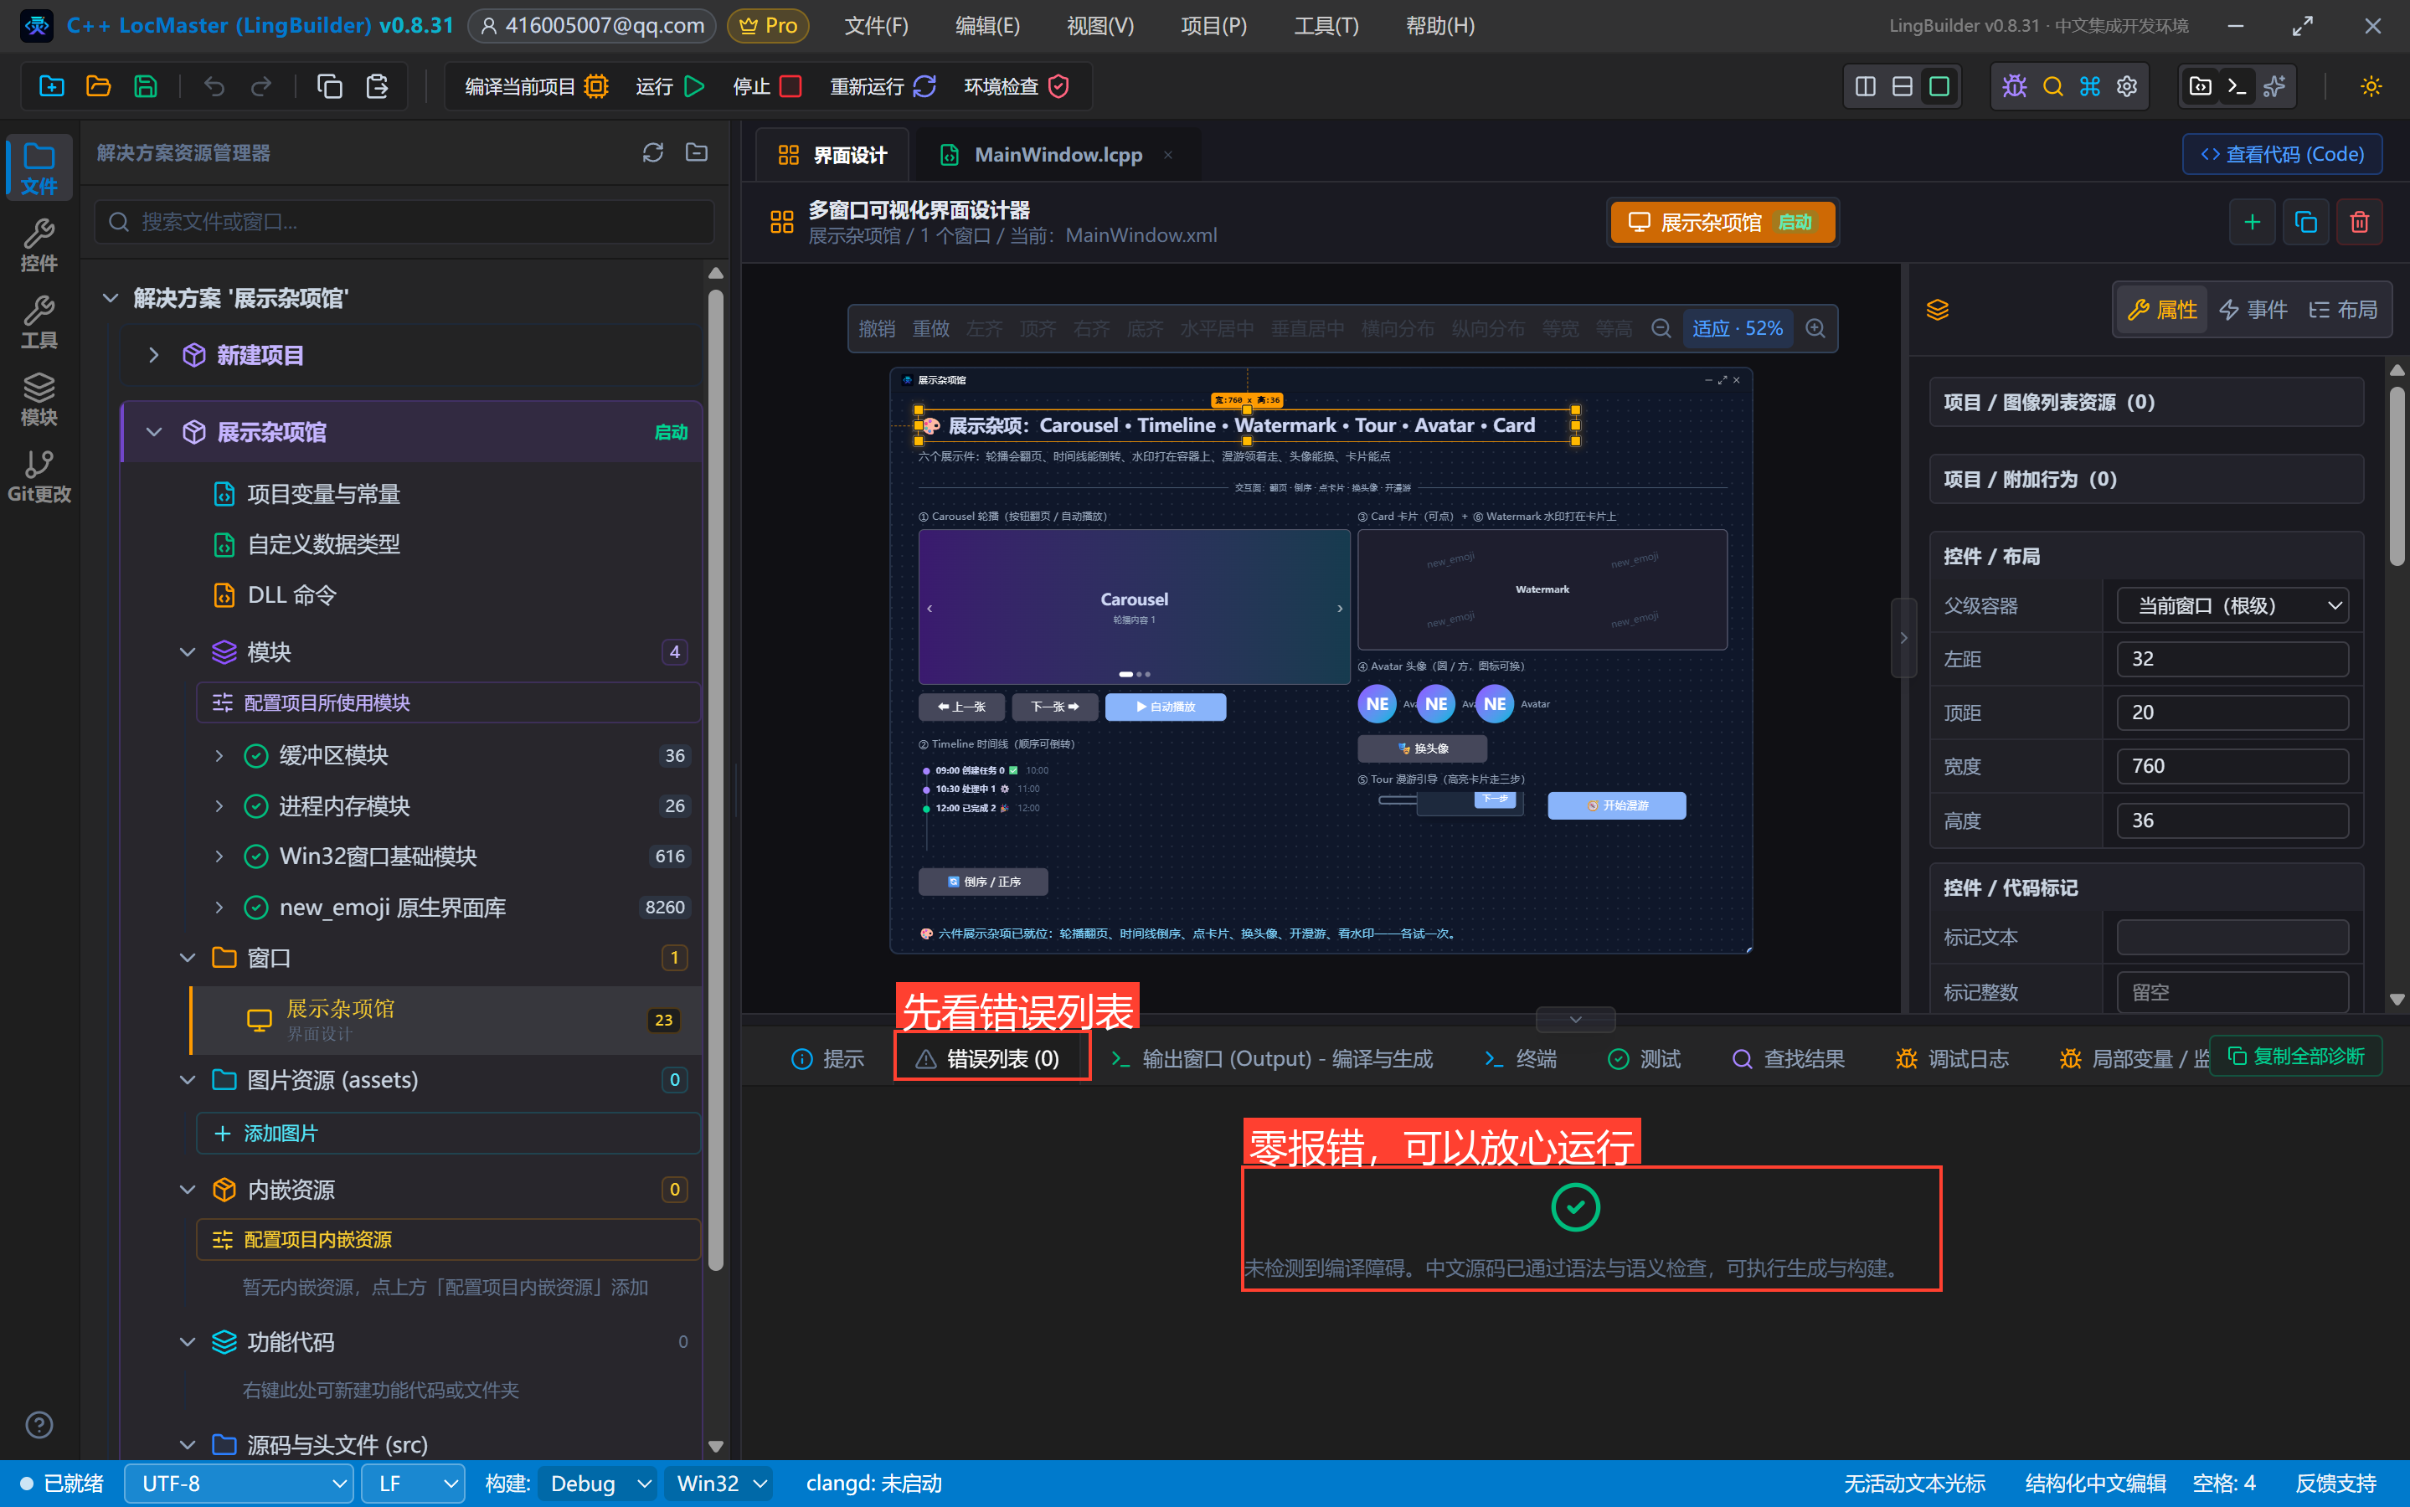Click the copy icon in main toolbar
2410x1507 pixels.
329,85
